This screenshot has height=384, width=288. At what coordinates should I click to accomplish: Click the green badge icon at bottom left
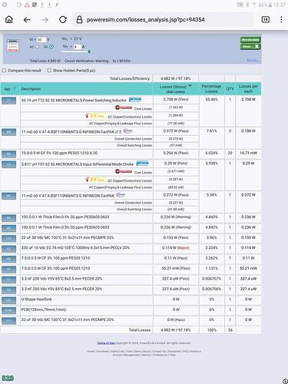tap(8, 378)
